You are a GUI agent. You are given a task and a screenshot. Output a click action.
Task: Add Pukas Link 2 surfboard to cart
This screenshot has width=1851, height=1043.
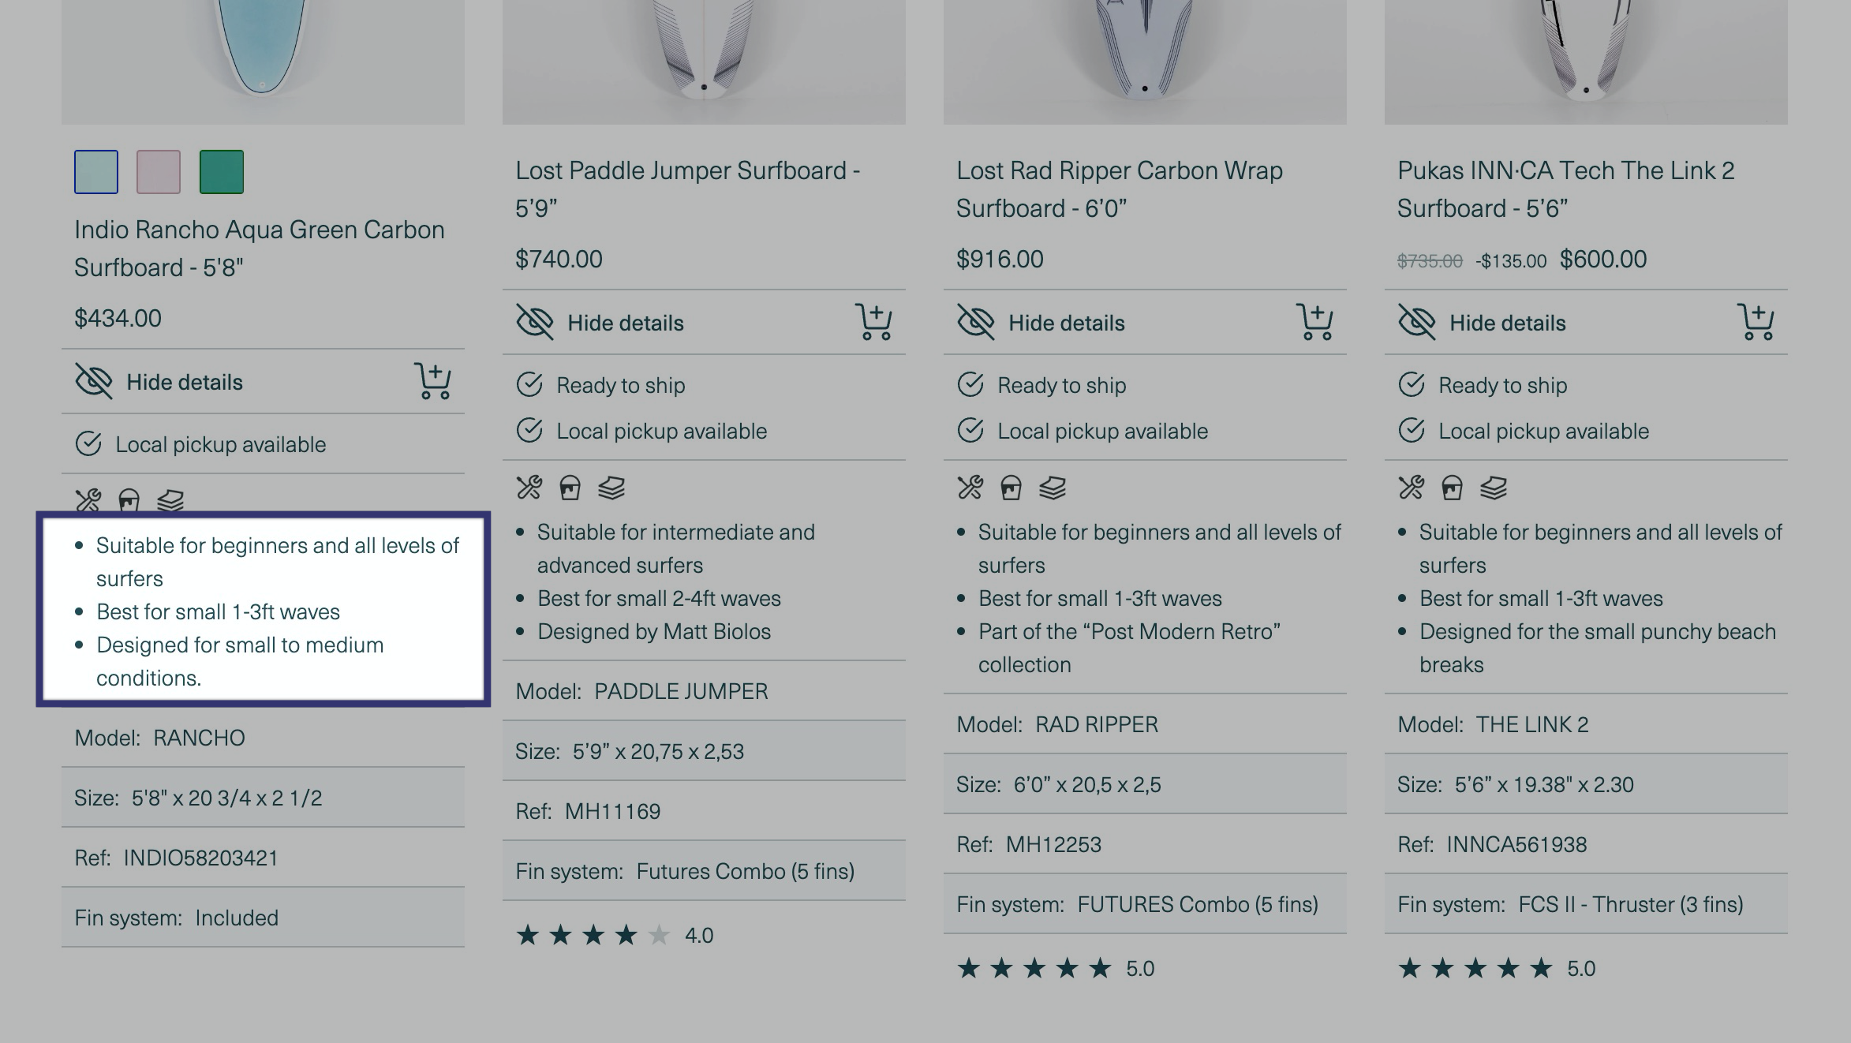point(1756,322)
